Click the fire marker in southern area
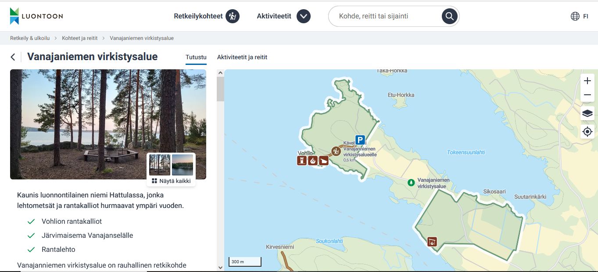Viewport: 598px width, 272px height. click(x=432, y=241)
